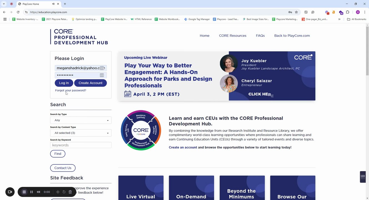Open the Home navigation item

tap(205, 36)
